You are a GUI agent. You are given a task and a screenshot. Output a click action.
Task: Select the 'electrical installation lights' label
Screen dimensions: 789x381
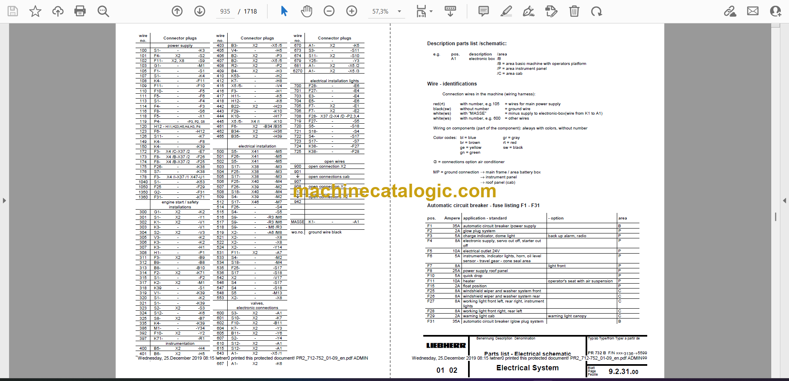pos(335,81)
